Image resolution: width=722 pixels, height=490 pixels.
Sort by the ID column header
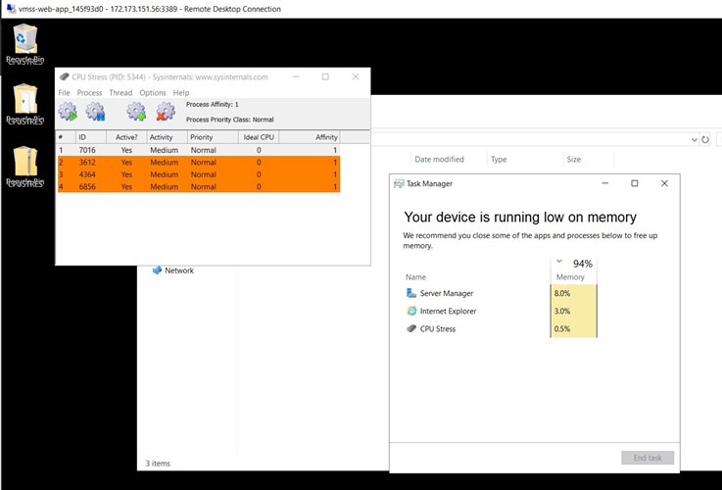click(x=91, y=137)
